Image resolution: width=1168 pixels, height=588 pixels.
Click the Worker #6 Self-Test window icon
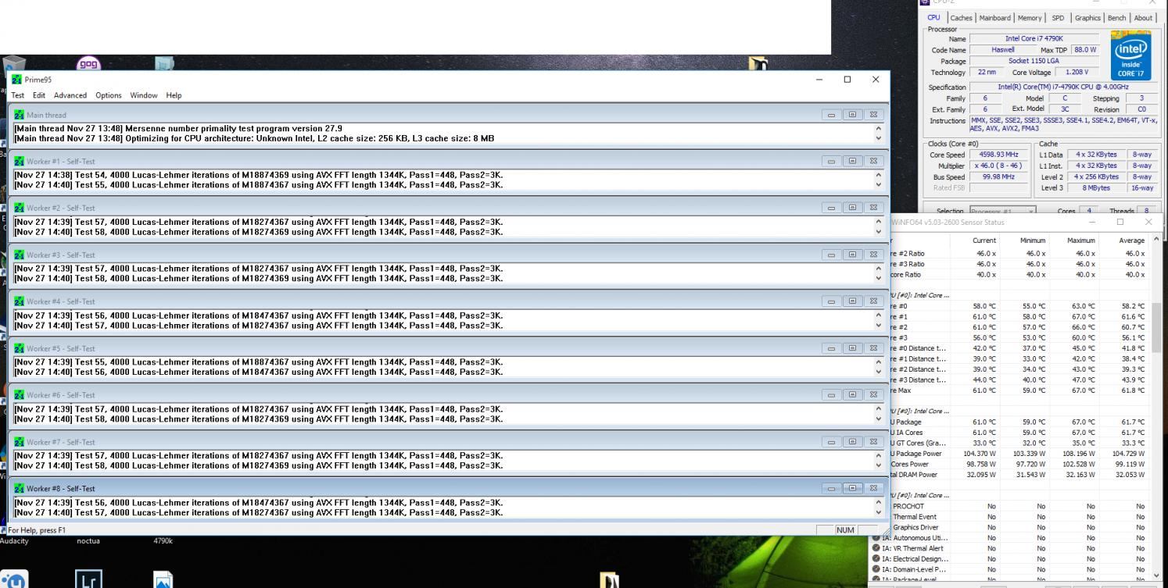tap(20, 395)
